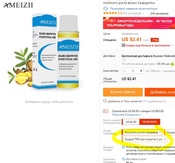The width and height of the screenshot is (175, 163).
Task: Click the on-time delivery guarantee icon
Action: [123, 159]
